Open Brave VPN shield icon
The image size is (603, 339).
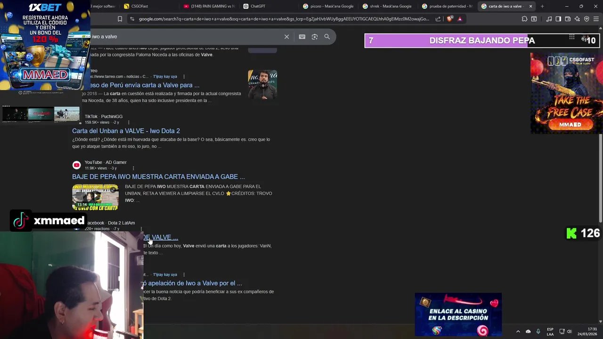[587, 19]
